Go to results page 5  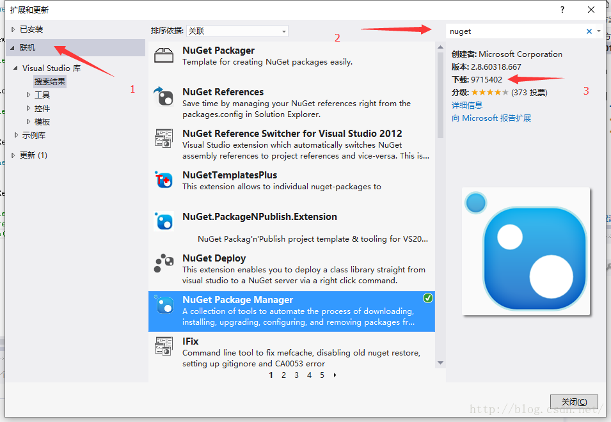pyautogui.click(x=322, y=375)
